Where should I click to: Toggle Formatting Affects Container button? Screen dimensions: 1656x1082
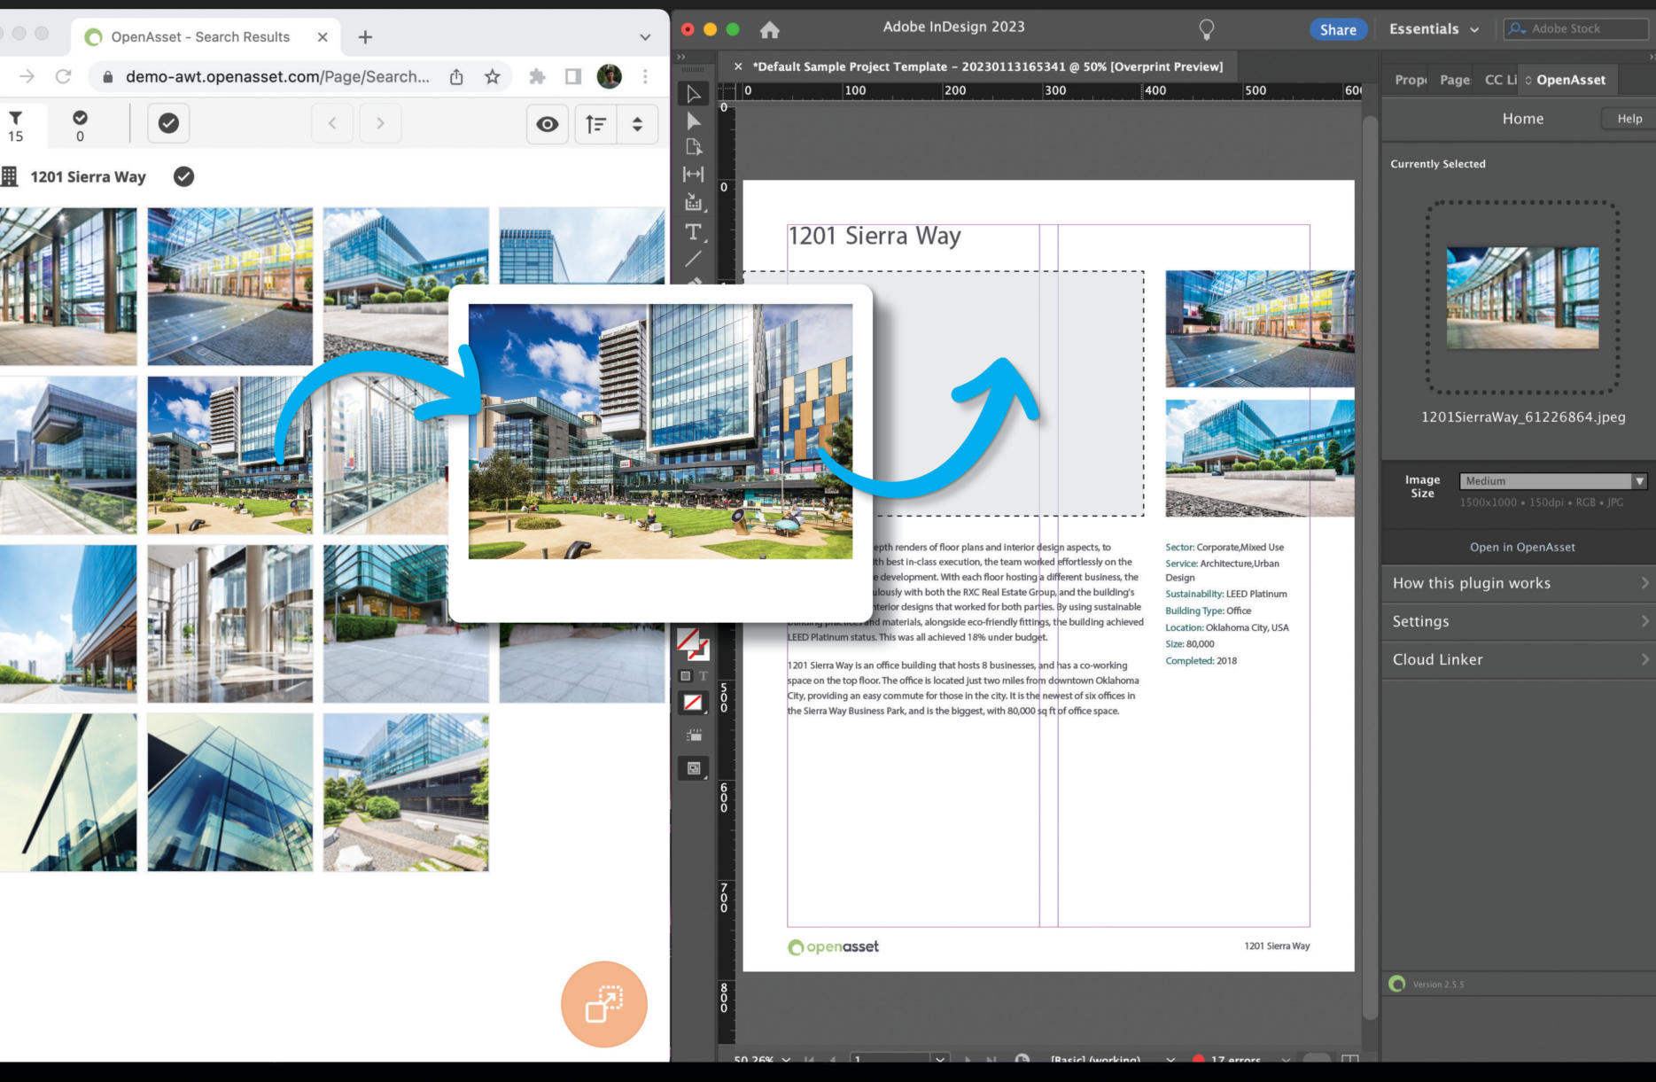click(x=685, y=676)
